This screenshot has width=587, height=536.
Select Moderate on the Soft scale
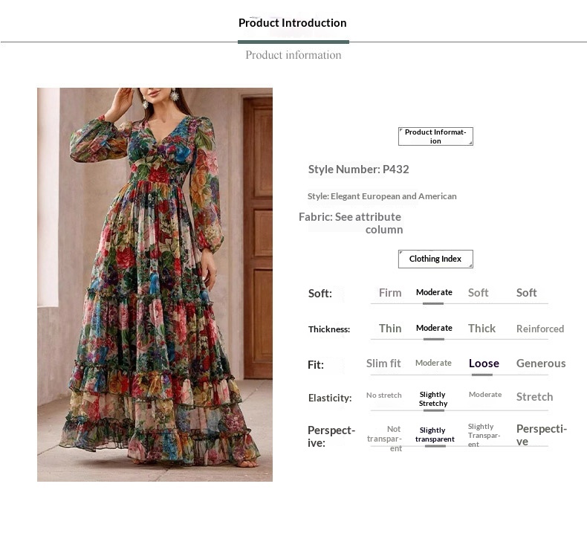point(434,292)
